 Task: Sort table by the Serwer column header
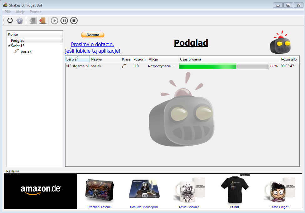coord(77,59)
